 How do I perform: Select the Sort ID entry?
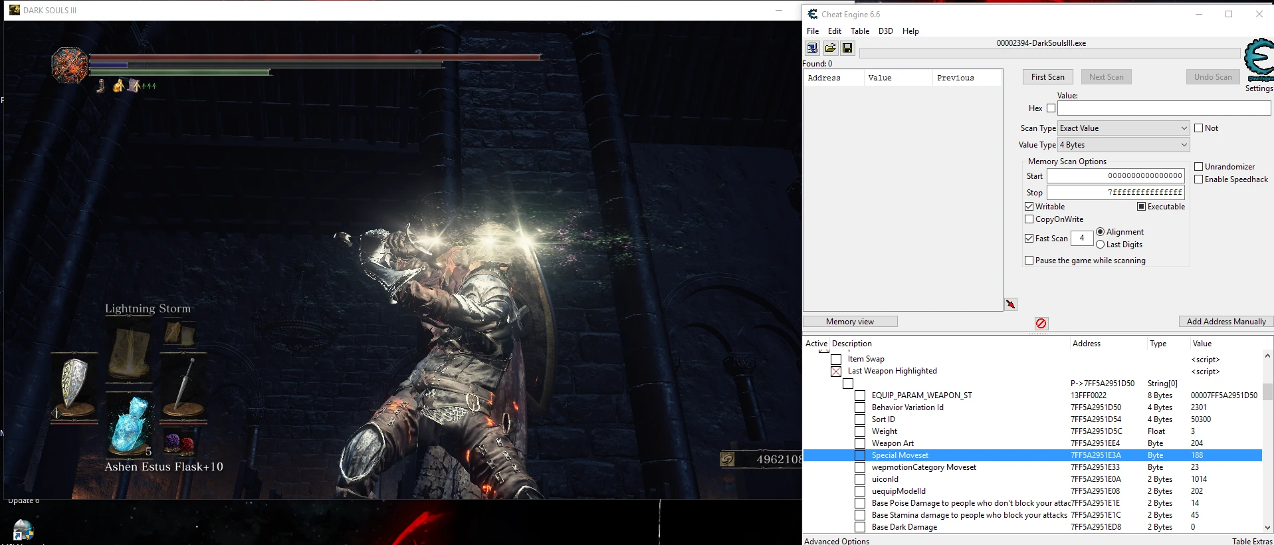pyautogui.click(x=883, y=419)
